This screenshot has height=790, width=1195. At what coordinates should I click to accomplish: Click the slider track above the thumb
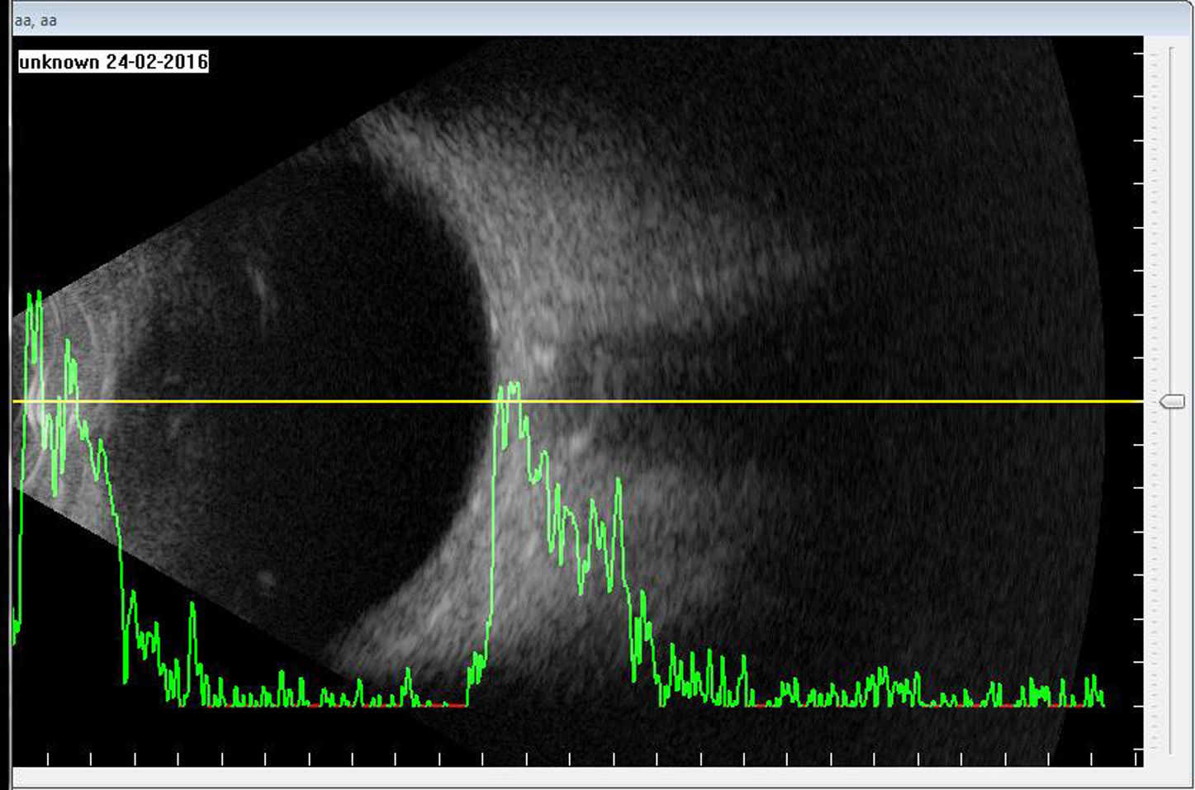[x=1171, y=206]
